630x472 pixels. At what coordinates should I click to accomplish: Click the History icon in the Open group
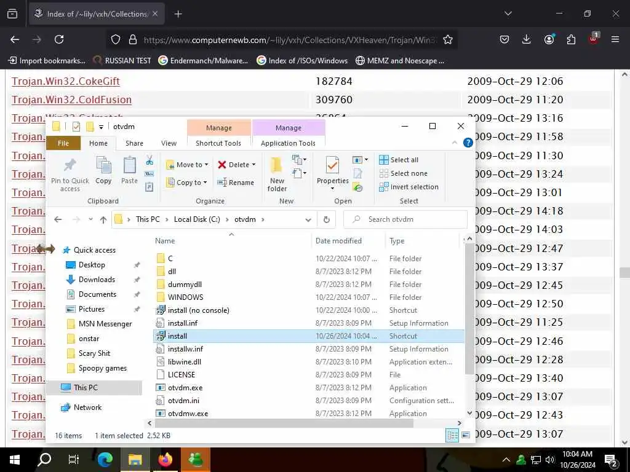pos(357,187)
